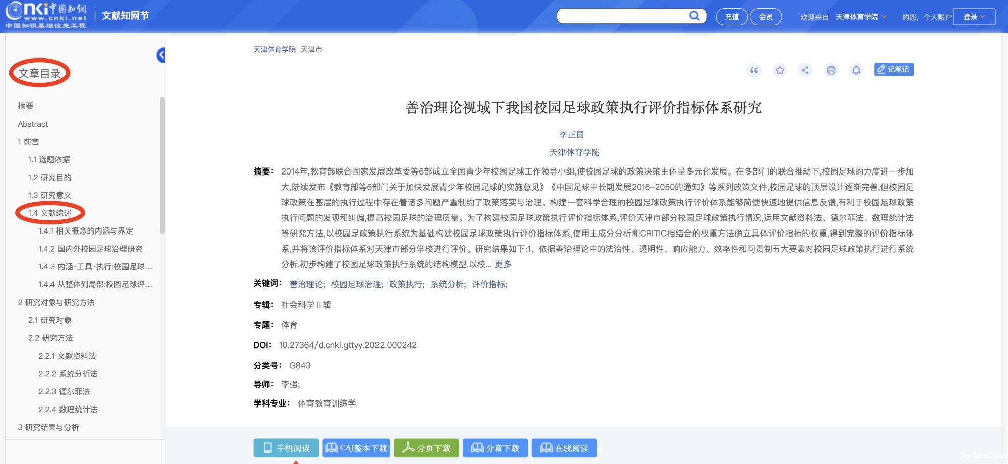Click the star favorite icon
The image size is (1008, 464).
780,70
